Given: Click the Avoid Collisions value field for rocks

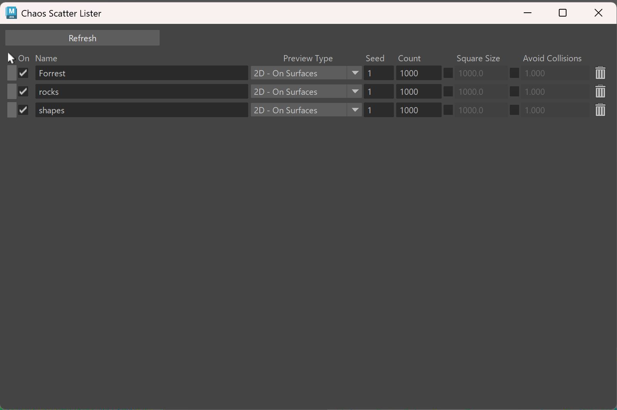Looking at the screenshot, I should [555, 92].
